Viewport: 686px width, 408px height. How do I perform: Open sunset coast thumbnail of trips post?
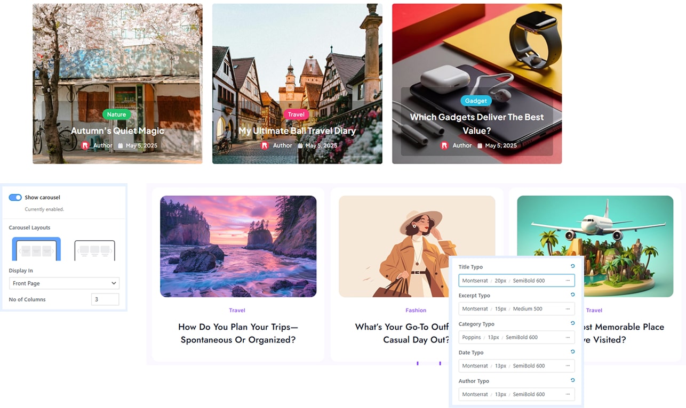(x=238, y=246)
